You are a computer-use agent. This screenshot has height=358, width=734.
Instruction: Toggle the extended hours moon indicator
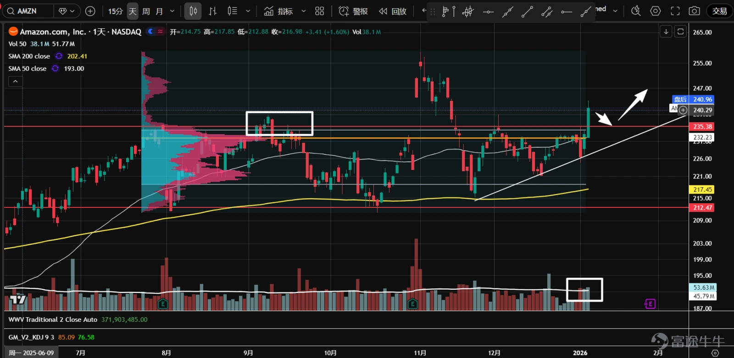(x=150, y=32)
